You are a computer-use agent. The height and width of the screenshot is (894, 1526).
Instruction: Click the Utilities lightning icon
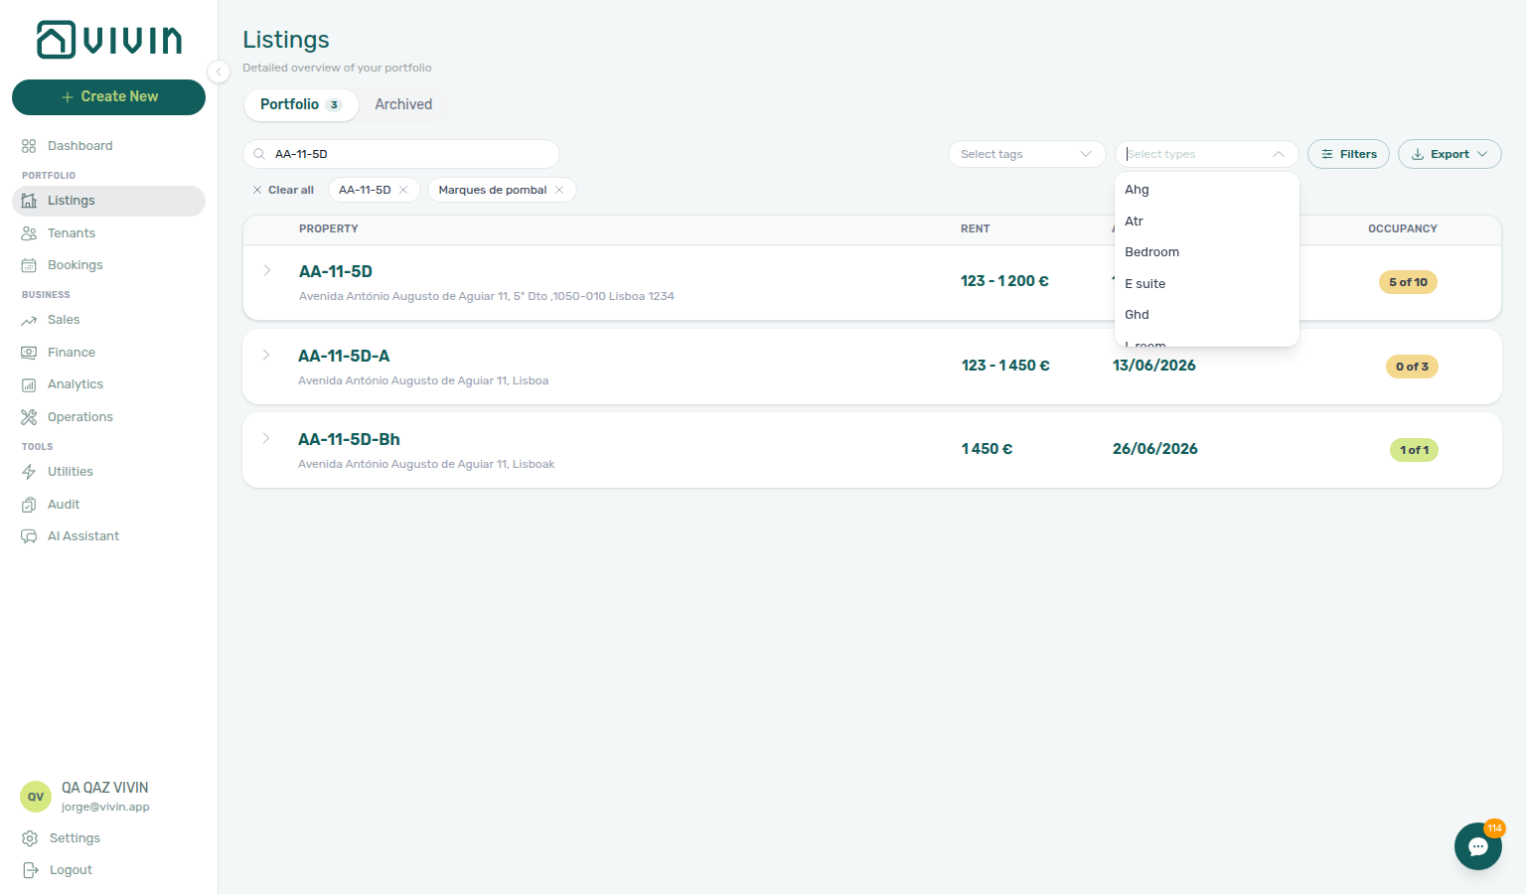(29, 472)
